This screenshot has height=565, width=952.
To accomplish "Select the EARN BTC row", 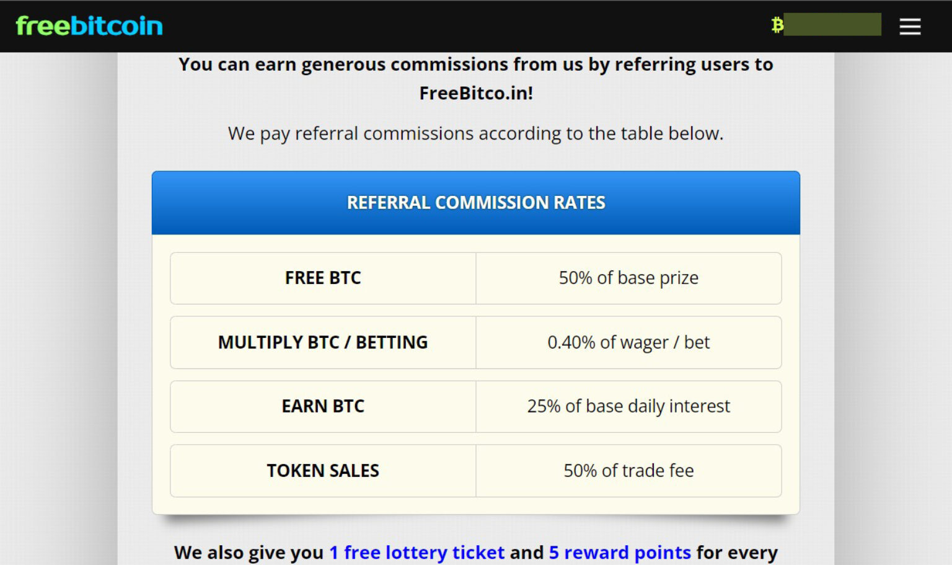I will pos(322,406).
